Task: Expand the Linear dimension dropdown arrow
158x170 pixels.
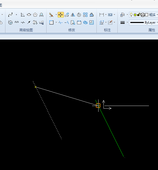Action: click(x=106, y=15)
